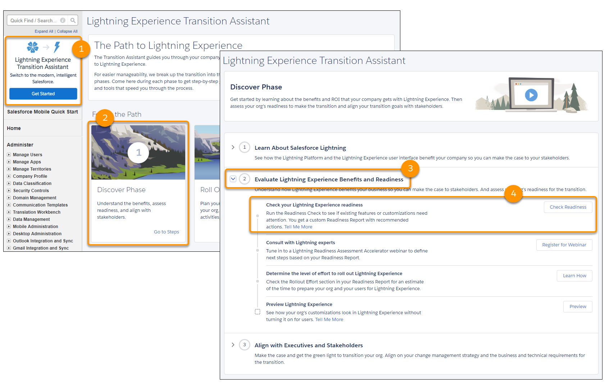Screen dimensions: 605x390
Task: Expand Learn About Salesforce Lightning chevron
Action: 233,147
